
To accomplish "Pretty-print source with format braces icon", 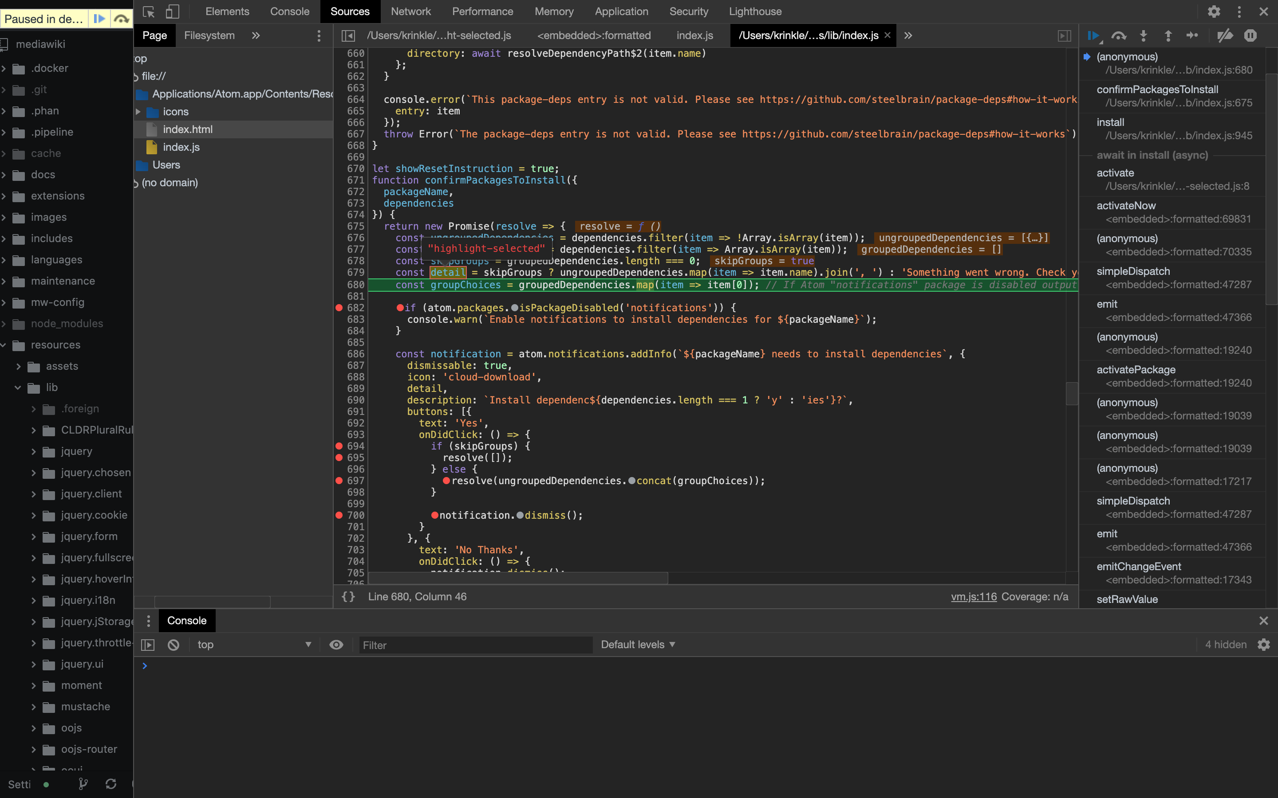I will [x=348, y=597].
